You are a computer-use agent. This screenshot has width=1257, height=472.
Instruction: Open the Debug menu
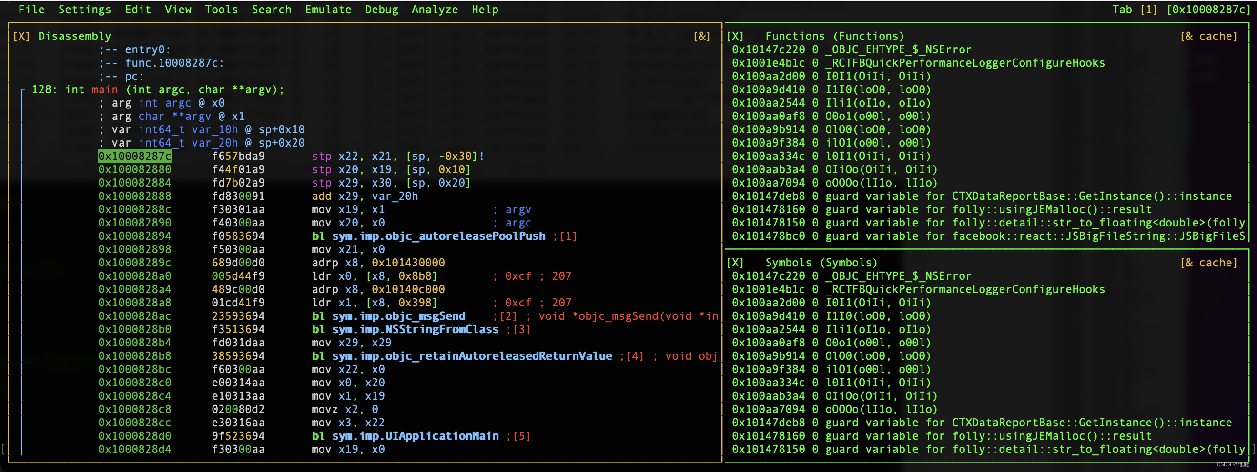point(382,9)
